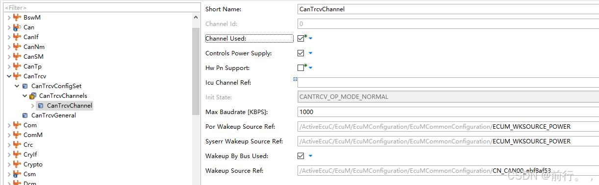This screenshot has height=185, width=599.
Task: Click the CanTrcvConfigSet container icon
Action: pyautogui.click(x=25, y=86)
